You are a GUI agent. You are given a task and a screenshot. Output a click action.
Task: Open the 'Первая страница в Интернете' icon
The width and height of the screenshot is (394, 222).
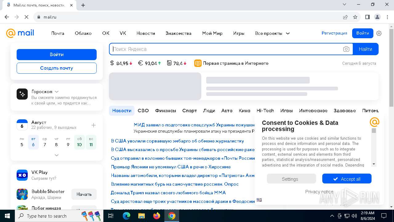click(198, 63)
